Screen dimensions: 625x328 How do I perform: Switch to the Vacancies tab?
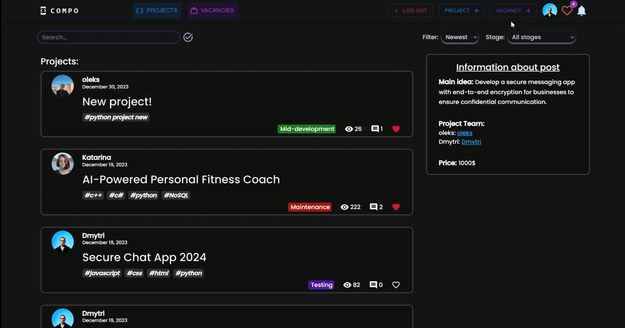click(212, 10)
